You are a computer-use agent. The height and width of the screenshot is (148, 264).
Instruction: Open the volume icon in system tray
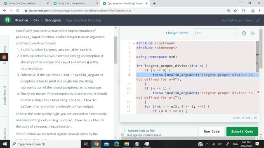click(x=220, y=144)
